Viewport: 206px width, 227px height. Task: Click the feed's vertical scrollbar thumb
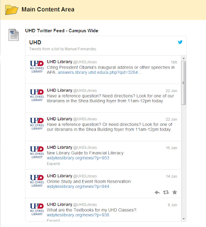[x=183, y=83]
